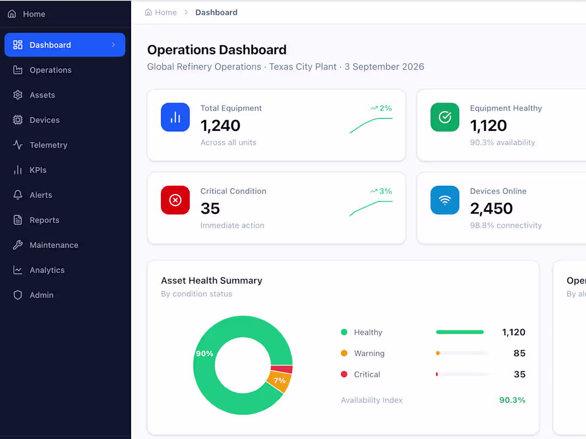Open the Reports page
Image resolution: width=586 pixels, height=439 pixels.
[64, 220]
